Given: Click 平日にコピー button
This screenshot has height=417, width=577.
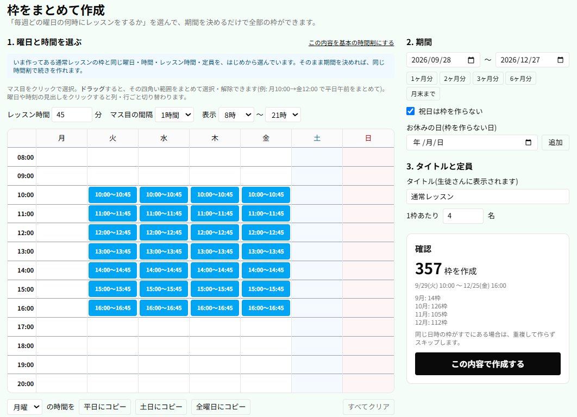Looking at the screenshot, I should (105, 407).
